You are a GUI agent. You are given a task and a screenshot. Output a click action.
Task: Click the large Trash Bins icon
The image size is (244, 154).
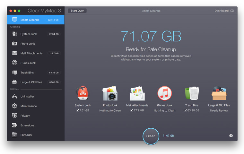(192, 93)
